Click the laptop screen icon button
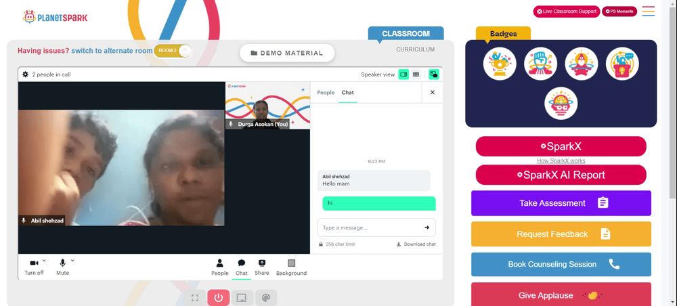 point(242,298)
